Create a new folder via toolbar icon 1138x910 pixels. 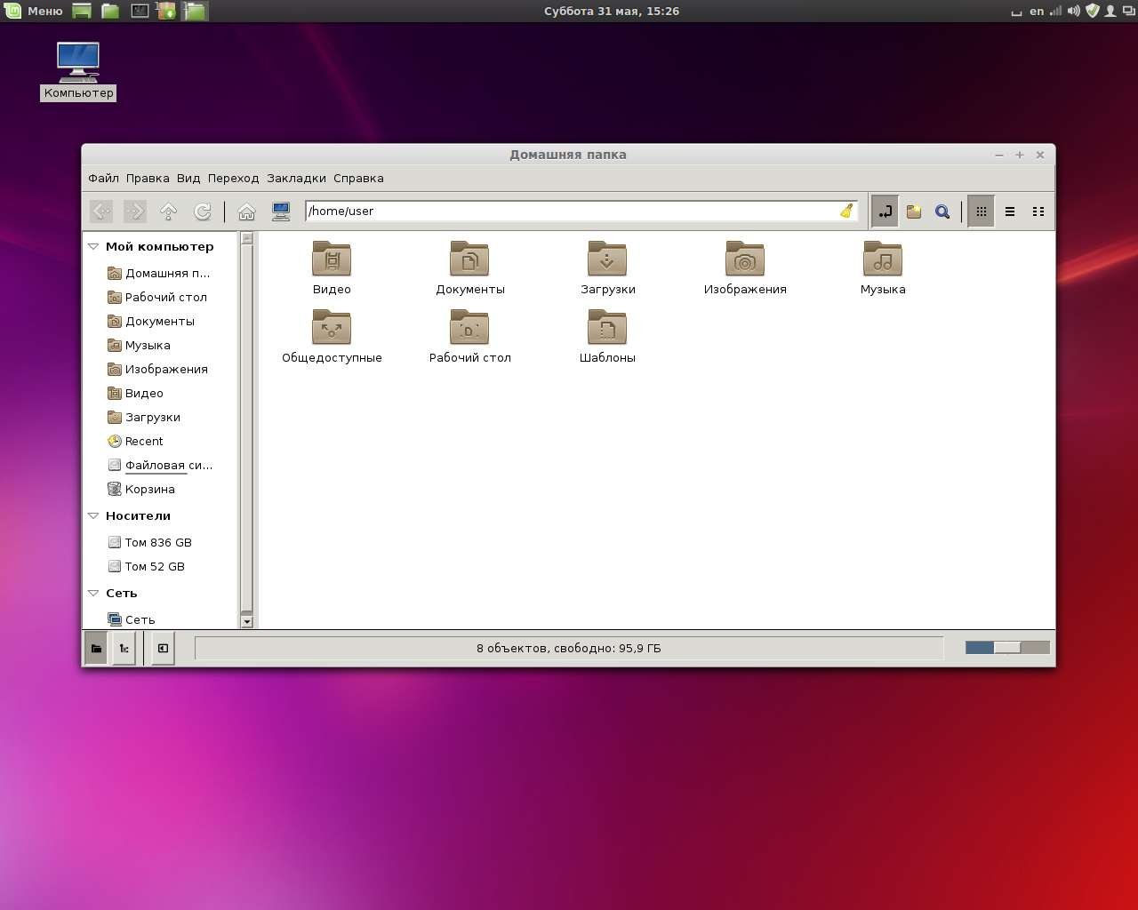pyautogui.click(x=913, y=212)
